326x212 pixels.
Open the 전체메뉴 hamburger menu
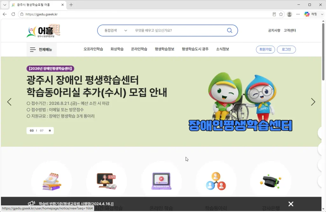coord(41,49)
